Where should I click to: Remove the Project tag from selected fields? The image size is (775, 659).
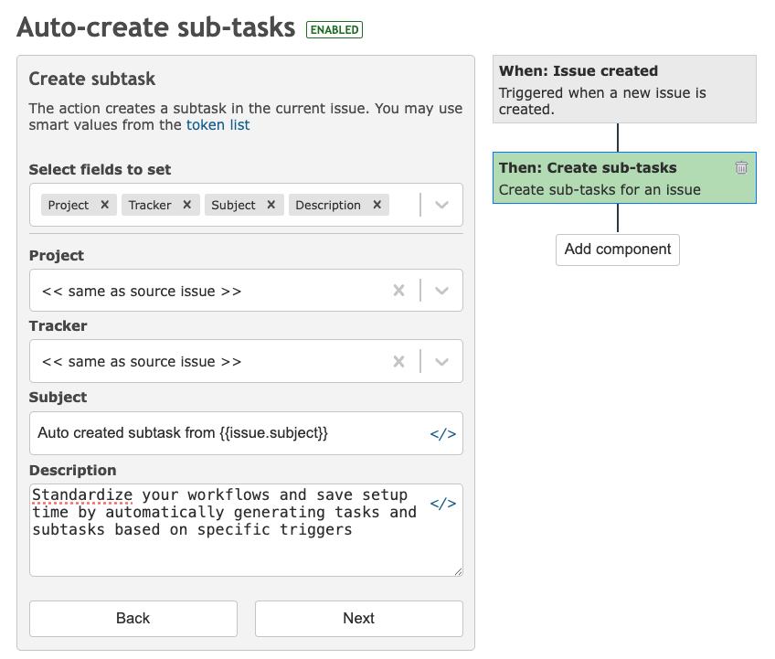pos(106,205)
